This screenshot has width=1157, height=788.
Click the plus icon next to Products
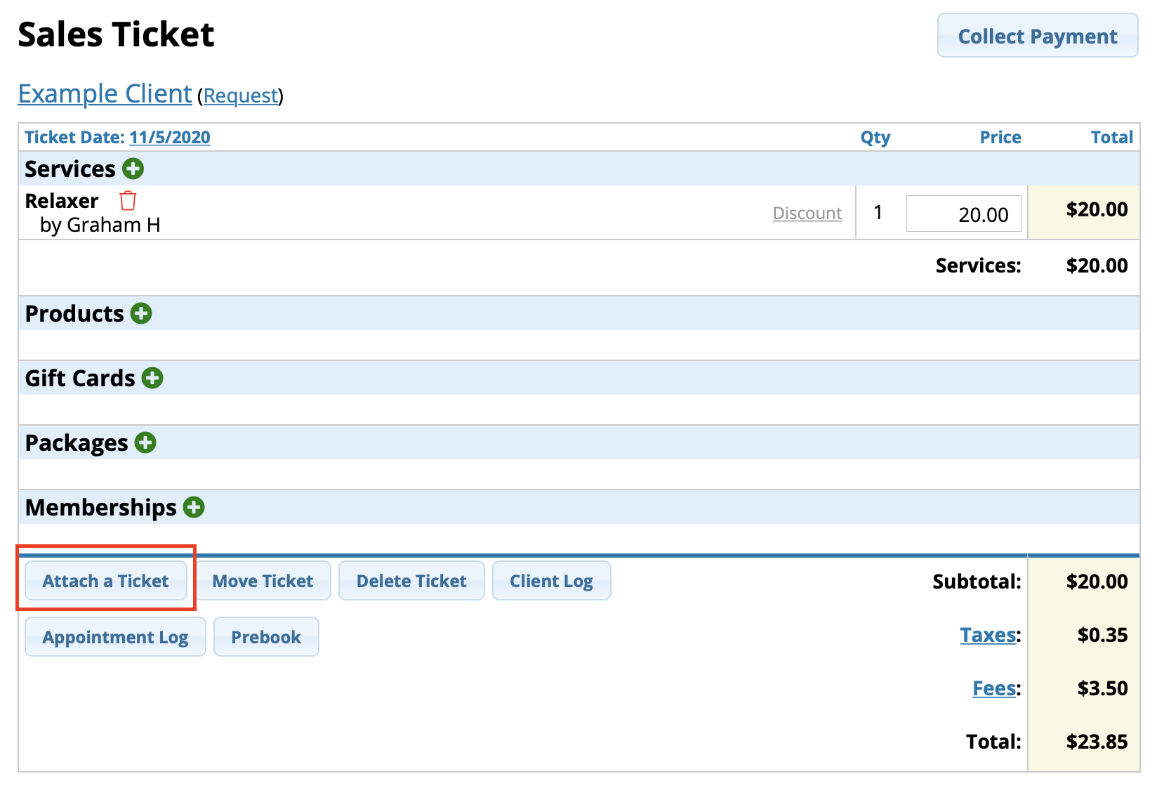click(x=141, y=313)
